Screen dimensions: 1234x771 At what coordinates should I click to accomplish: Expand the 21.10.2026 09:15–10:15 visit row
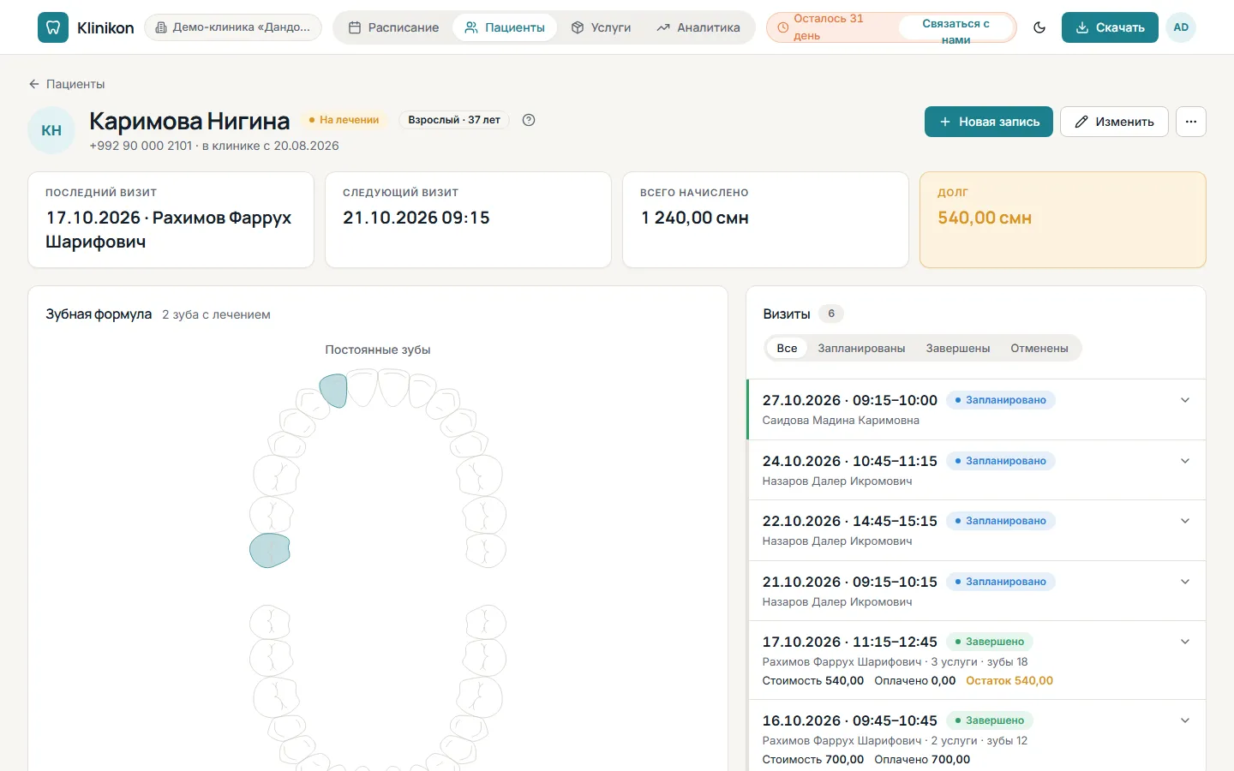976,591
